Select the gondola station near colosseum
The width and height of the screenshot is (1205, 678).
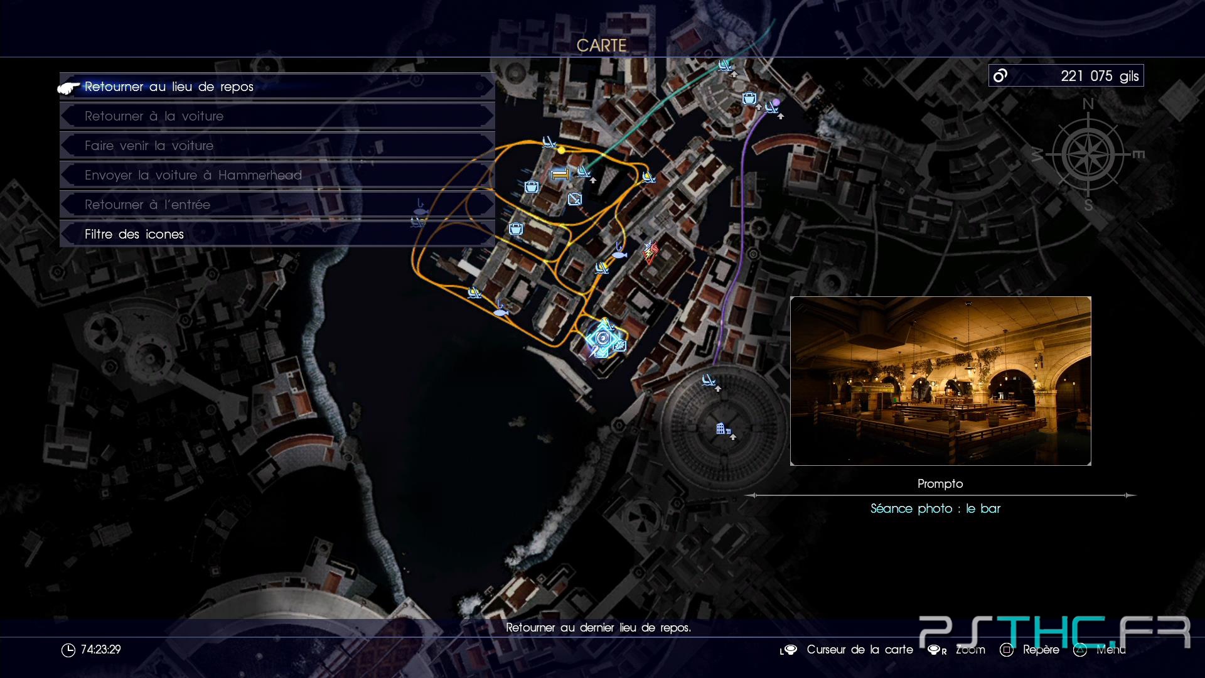coord(709,380)
